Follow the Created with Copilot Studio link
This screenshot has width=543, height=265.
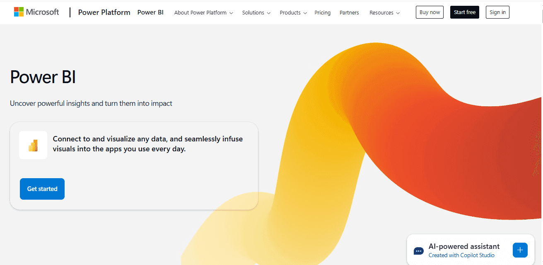pyautogui.click(x=462, y=255)
